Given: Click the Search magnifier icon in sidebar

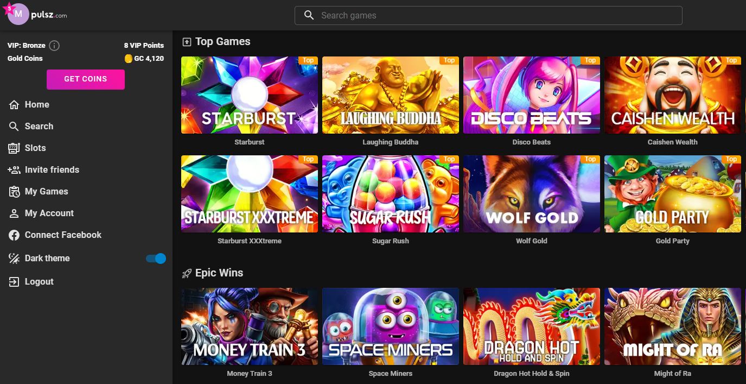Looking at the screenshot, I should click(14, 126).
